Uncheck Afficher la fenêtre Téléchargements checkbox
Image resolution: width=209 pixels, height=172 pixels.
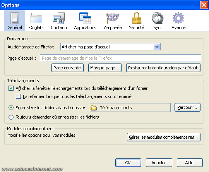(11, 88)
